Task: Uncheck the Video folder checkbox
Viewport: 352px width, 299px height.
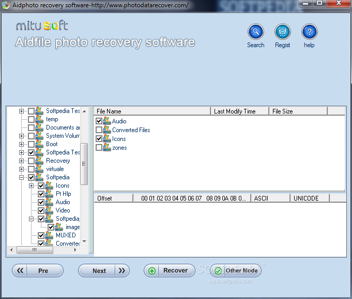Action: click(41, 210)
